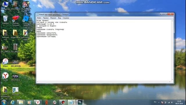The height and width of the screenshot is (105, 186).
Task: Select the DSC_0781 photo on desktop
Action: pyautogui.click(x=15, y=64)
